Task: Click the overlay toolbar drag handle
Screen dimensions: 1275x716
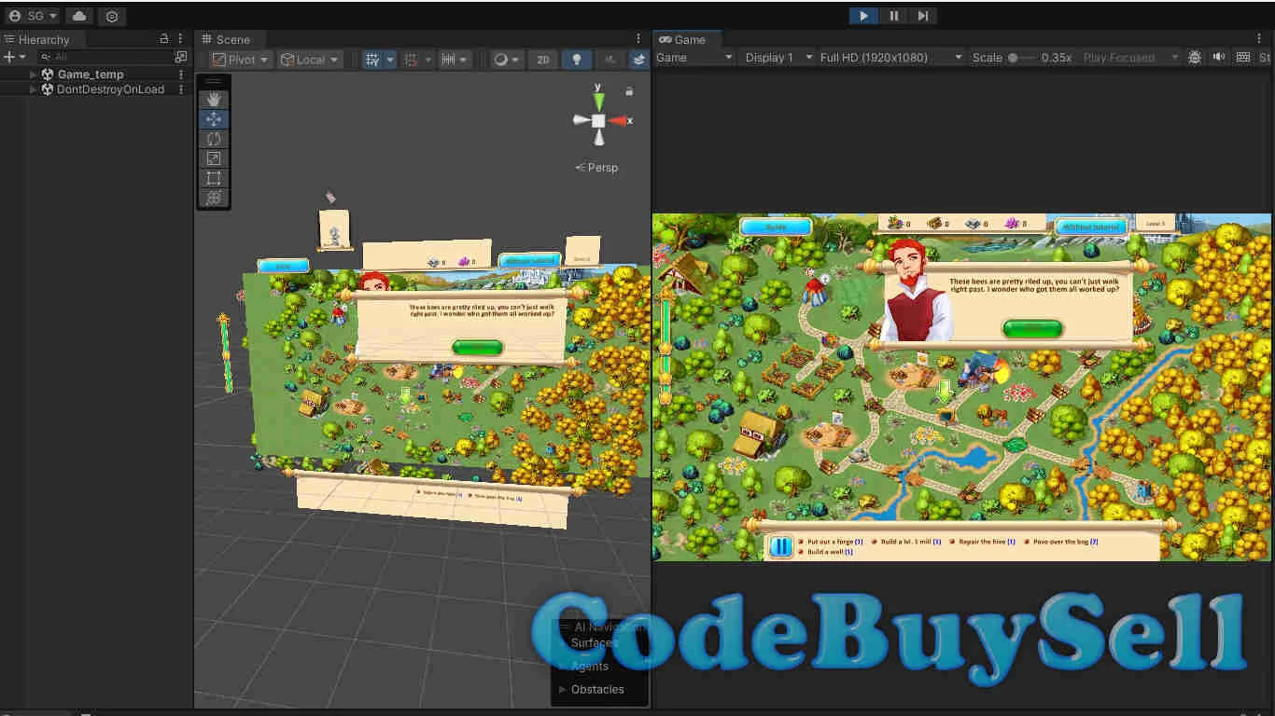Action: point(214,82)
